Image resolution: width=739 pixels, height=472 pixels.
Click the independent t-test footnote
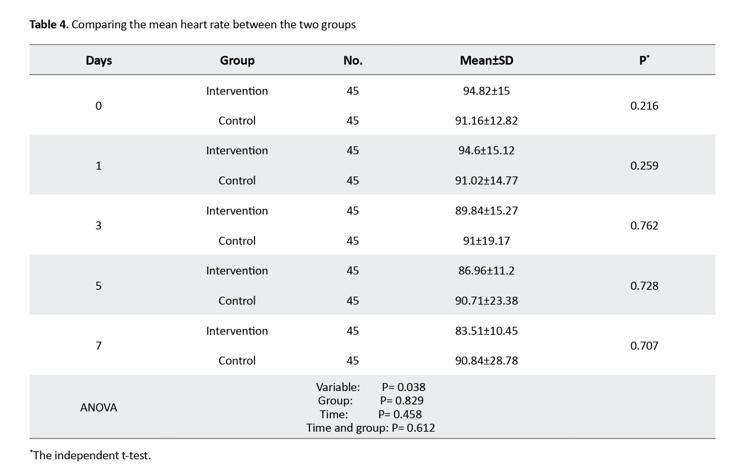tap(91, 455)
